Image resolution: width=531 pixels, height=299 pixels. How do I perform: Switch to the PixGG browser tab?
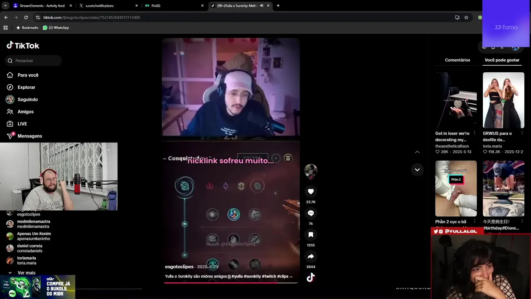tap(174, 6)
